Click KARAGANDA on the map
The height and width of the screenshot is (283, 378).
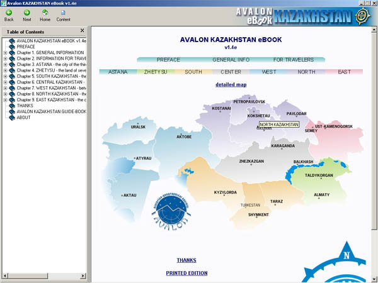pyautogui.click(x=283, y=146)
